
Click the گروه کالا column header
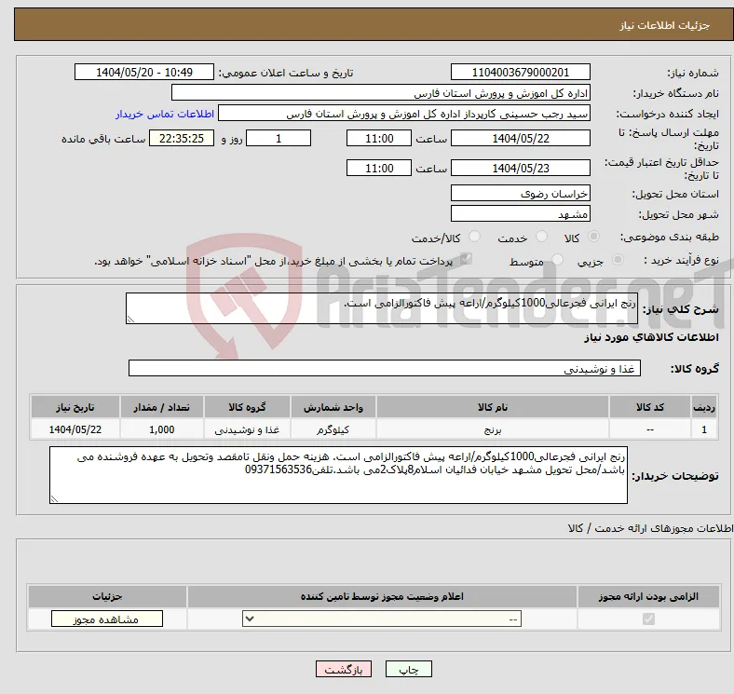[247, 407]
